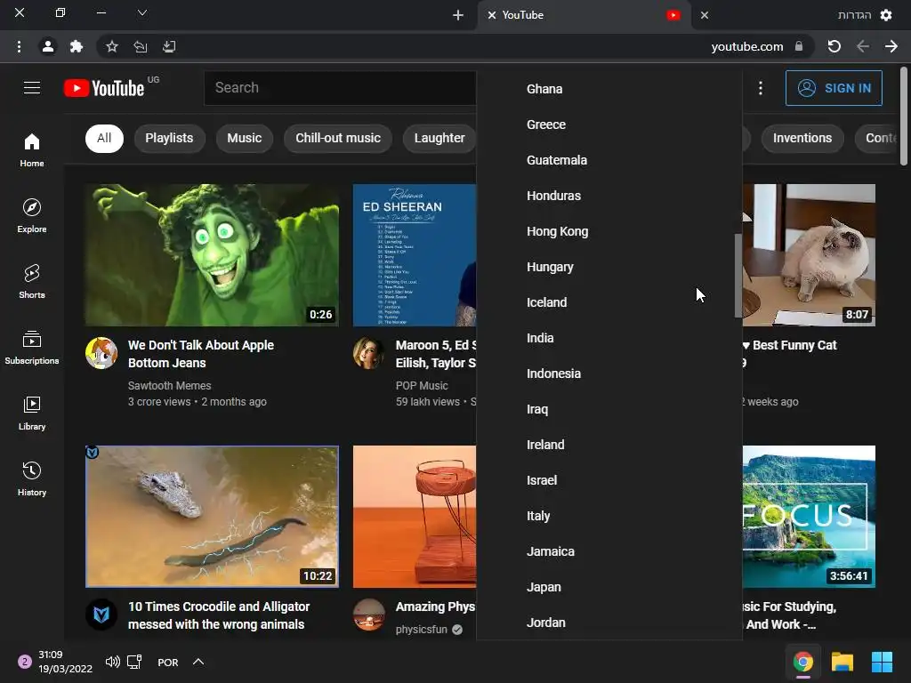Select the Music filter chip
911x683 pixels.
[x=244, y=138]
